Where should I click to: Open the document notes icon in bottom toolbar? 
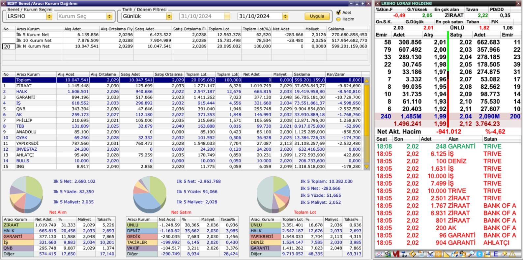tap(421, 254)
